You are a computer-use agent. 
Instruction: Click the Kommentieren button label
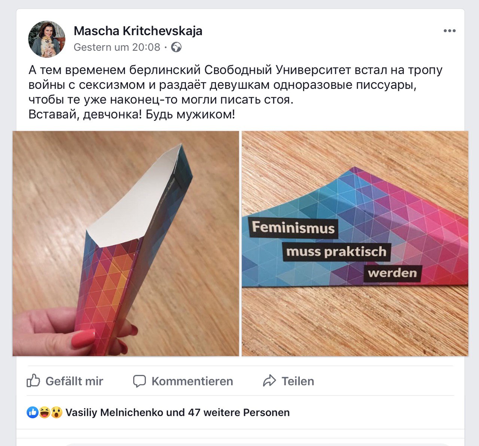pyautogui.click(x=192, y=381)
